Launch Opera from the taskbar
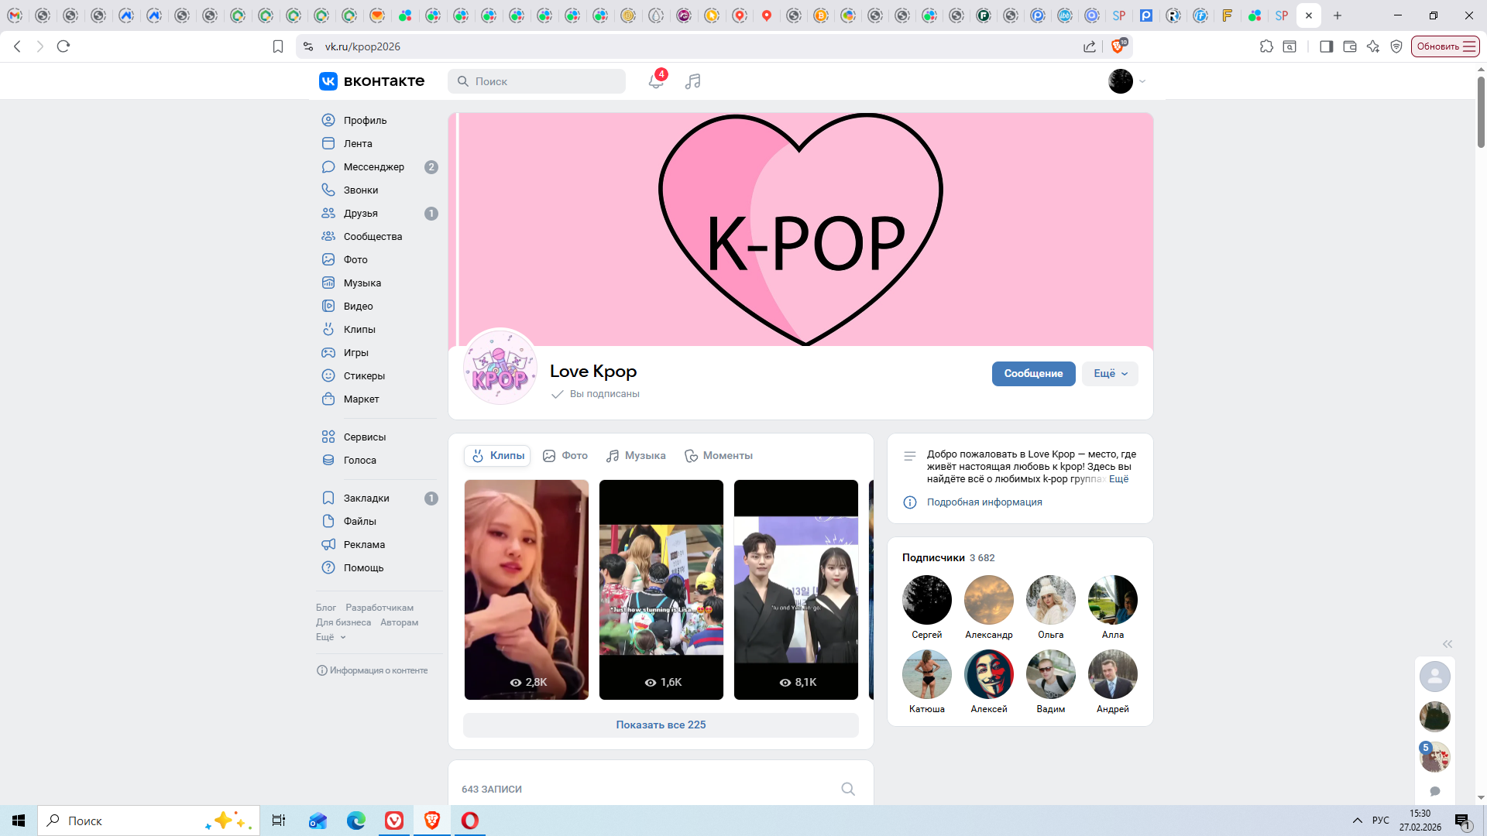The image size is (1487, 836). 470,821
